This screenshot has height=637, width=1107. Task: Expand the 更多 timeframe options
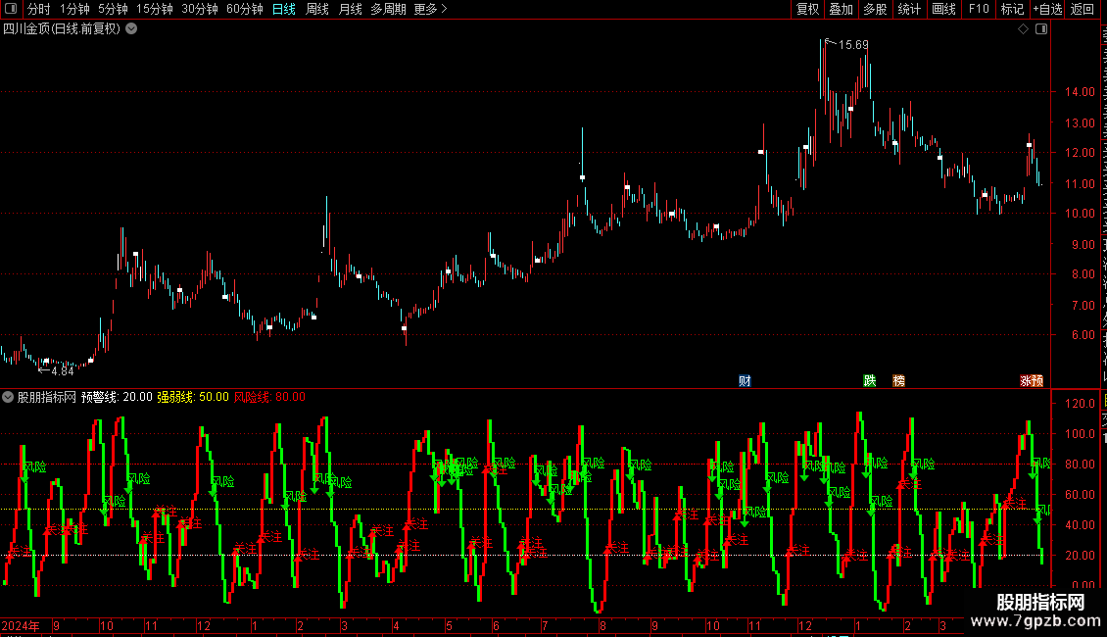point(430,9)
